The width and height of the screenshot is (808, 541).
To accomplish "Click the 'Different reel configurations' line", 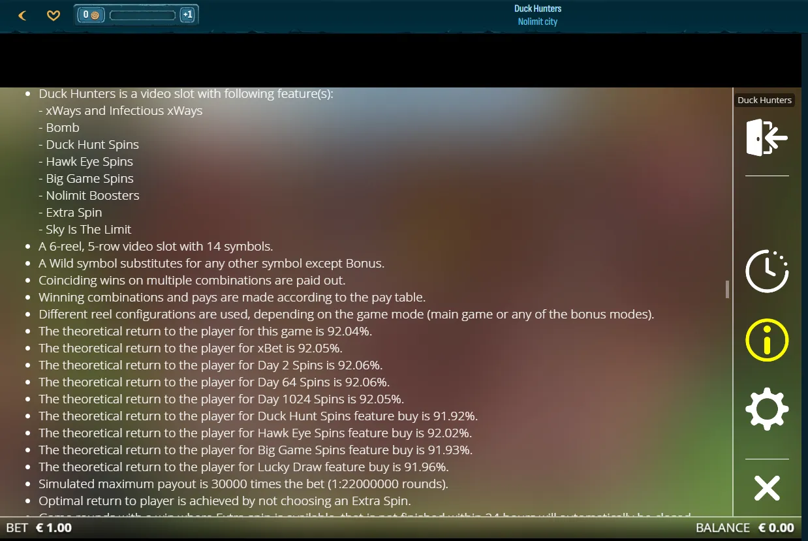I will pos(347,315).
